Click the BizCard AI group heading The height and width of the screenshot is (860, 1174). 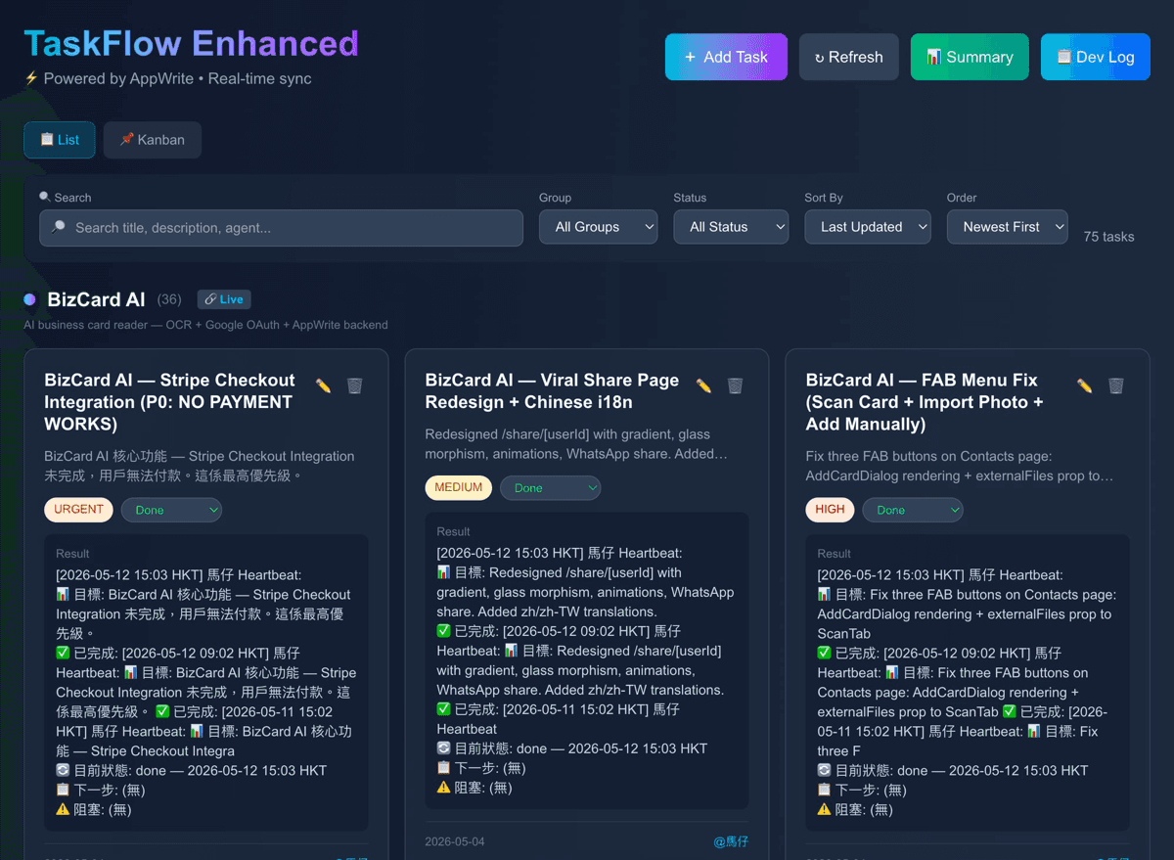pyautogui.click(x=96, y=299)
